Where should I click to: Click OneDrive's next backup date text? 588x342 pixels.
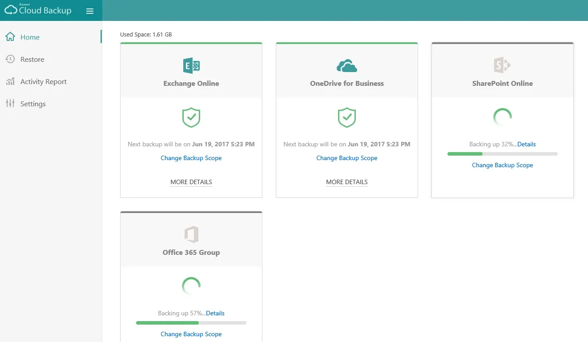pos(347,144)
